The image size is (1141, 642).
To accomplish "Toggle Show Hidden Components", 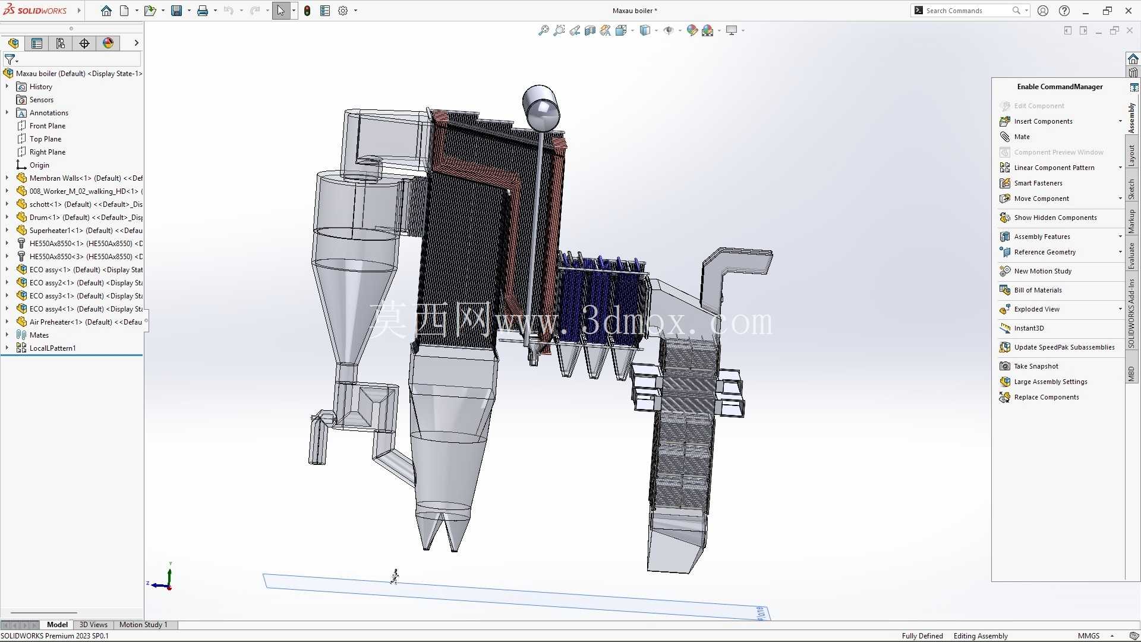I will (1055, 218).
